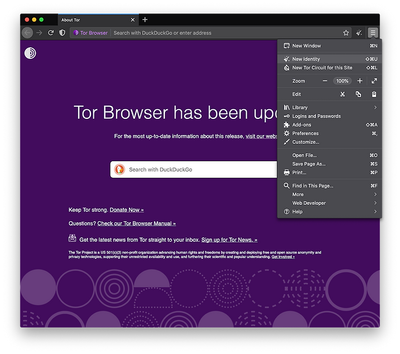Reset zoom by clicking 100% label
Screen dimensions: 400x354
(342, 81)
